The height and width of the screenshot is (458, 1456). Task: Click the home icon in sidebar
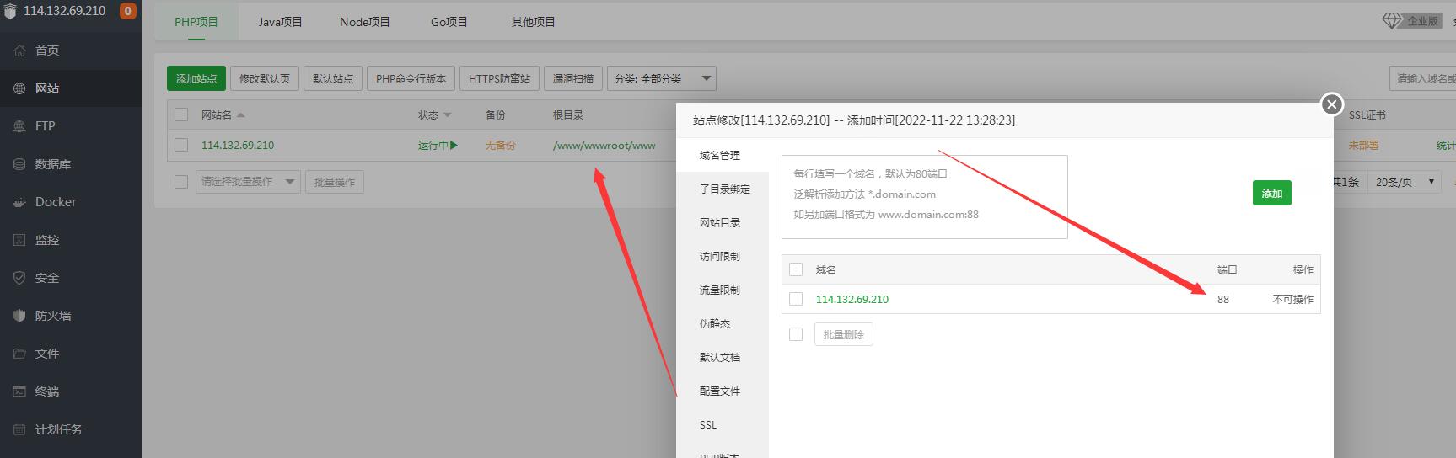(x=19, y=51)
